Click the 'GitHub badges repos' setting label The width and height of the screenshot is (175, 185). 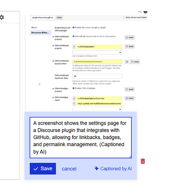point(61,99)
